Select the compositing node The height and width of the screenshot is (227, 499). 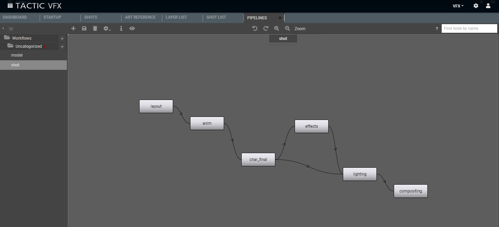(411, 191)
